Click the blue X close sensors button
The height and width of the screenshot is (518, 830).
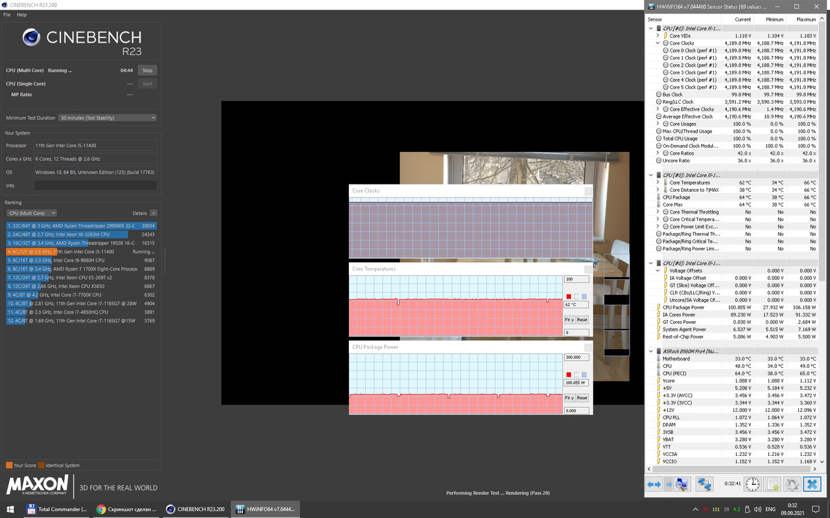pos(812,484)
